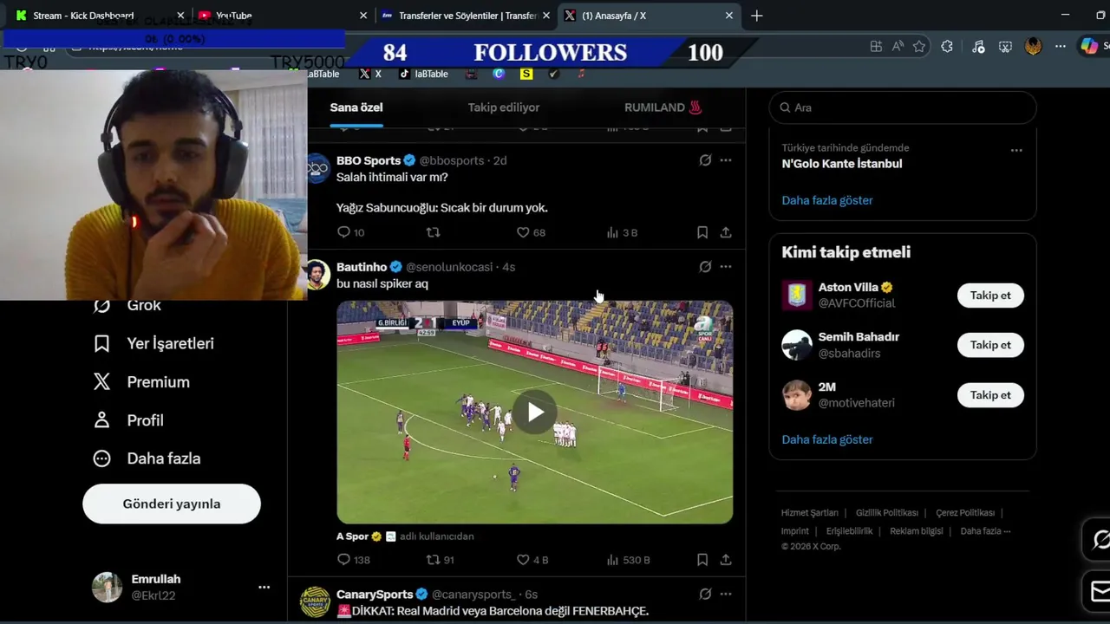1110x624 pixels.
Task: Open more options on CanarySports post
Action: tap(726, 595)
